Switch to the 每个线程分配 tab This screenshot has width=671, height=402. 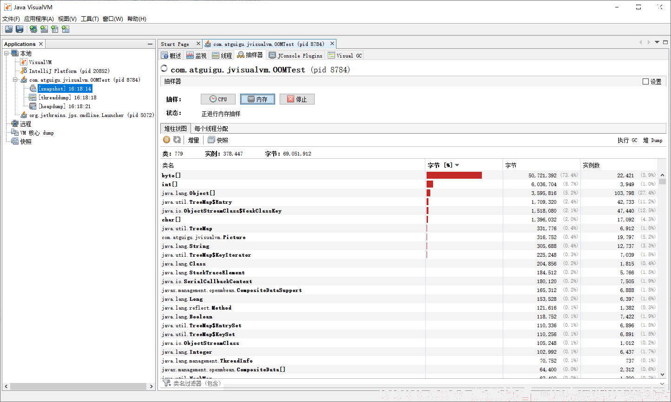click(211, 129)
